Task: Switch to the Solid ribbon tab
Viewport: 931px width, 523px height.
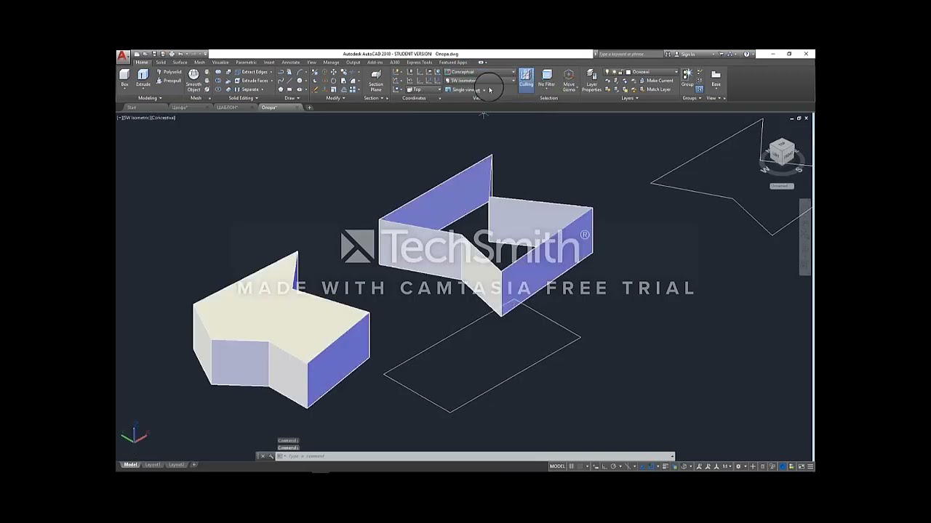Action: click(x=161, y=62)
